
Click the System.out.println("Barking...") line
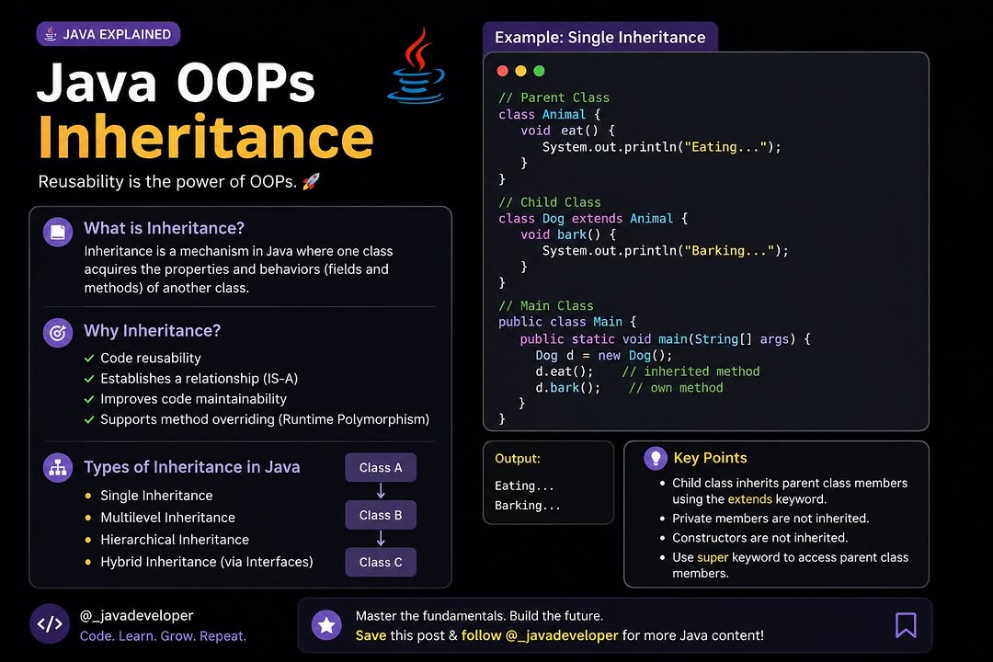[x=666, y=251]
